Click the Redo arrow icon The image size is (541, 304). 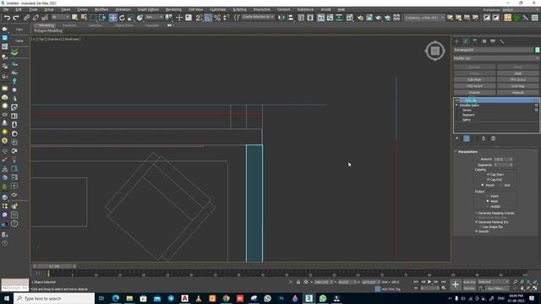pyautogui.click(x=16, y=18)
